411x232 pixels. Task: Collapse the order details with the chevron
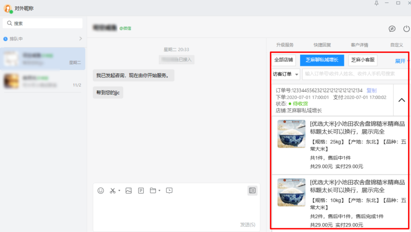coord(401,100)
